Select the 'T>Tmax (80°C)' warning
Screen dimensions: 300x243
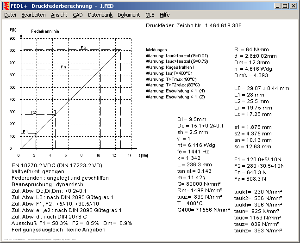click(x=171, y=79)
